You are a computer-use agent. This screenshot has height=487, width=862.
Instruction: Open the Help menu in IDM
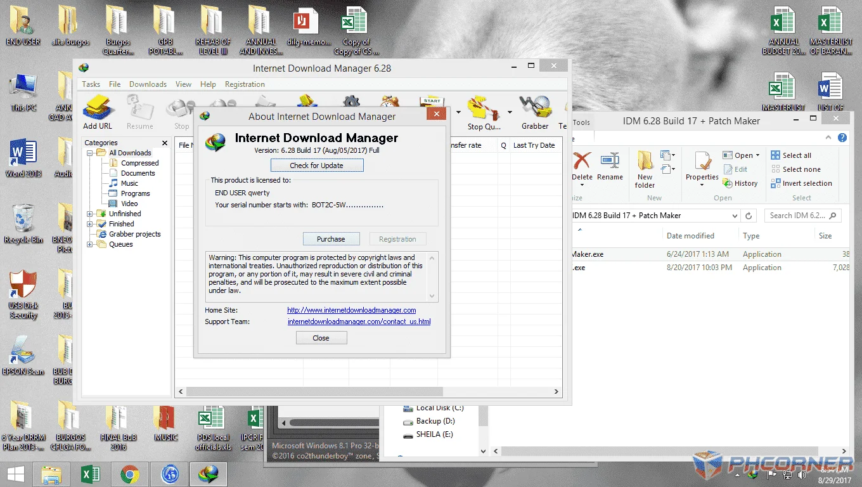[208, 84]
